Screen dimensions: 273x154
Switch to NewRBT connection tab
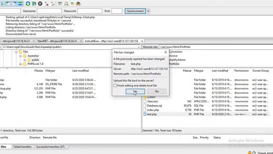click(57, 41)
